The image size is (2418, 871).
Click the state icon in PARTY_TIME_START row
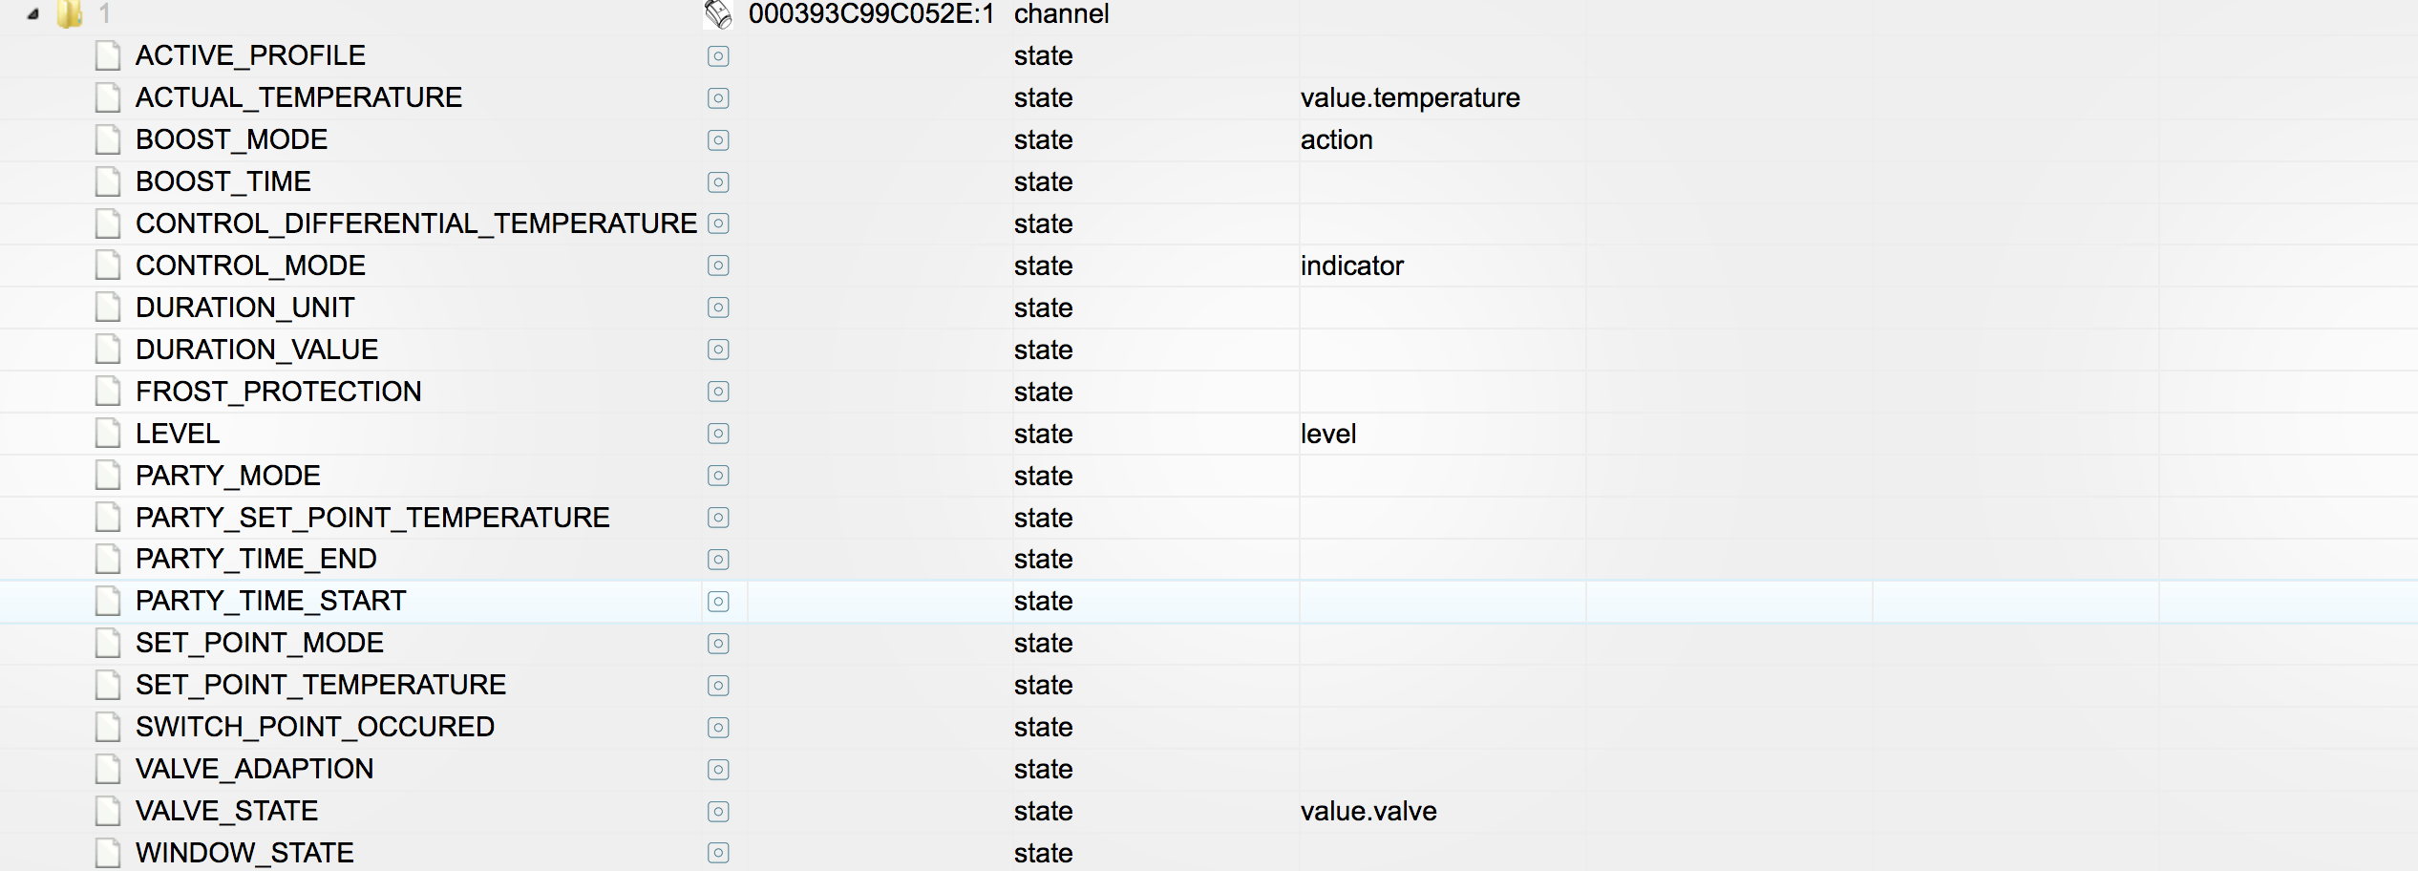(718, 602)
